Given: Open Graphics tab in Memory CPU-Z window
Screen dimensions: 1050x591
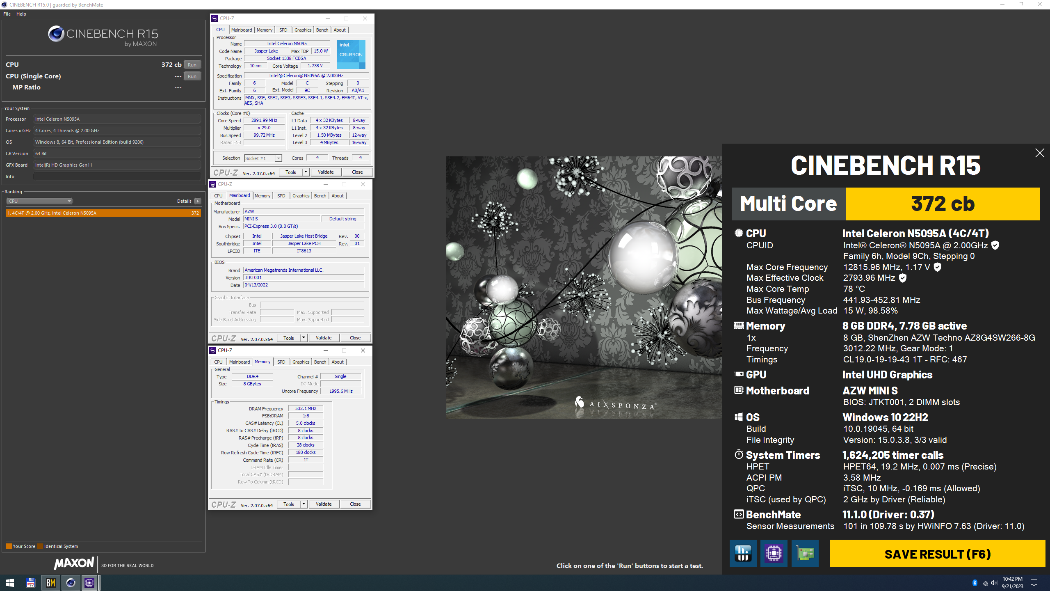Looking at the screenshot, I should point(301,362).
